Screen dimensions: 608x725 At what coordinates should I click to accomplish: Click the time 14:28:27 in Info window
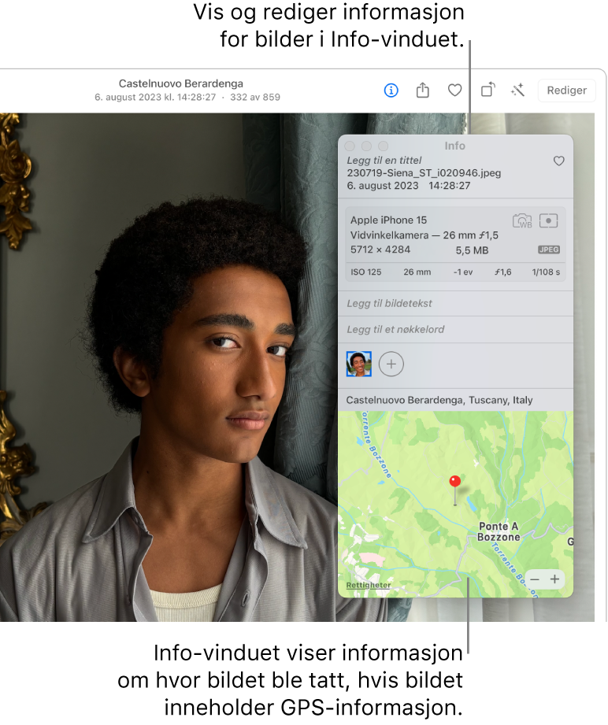click(449, 186)
